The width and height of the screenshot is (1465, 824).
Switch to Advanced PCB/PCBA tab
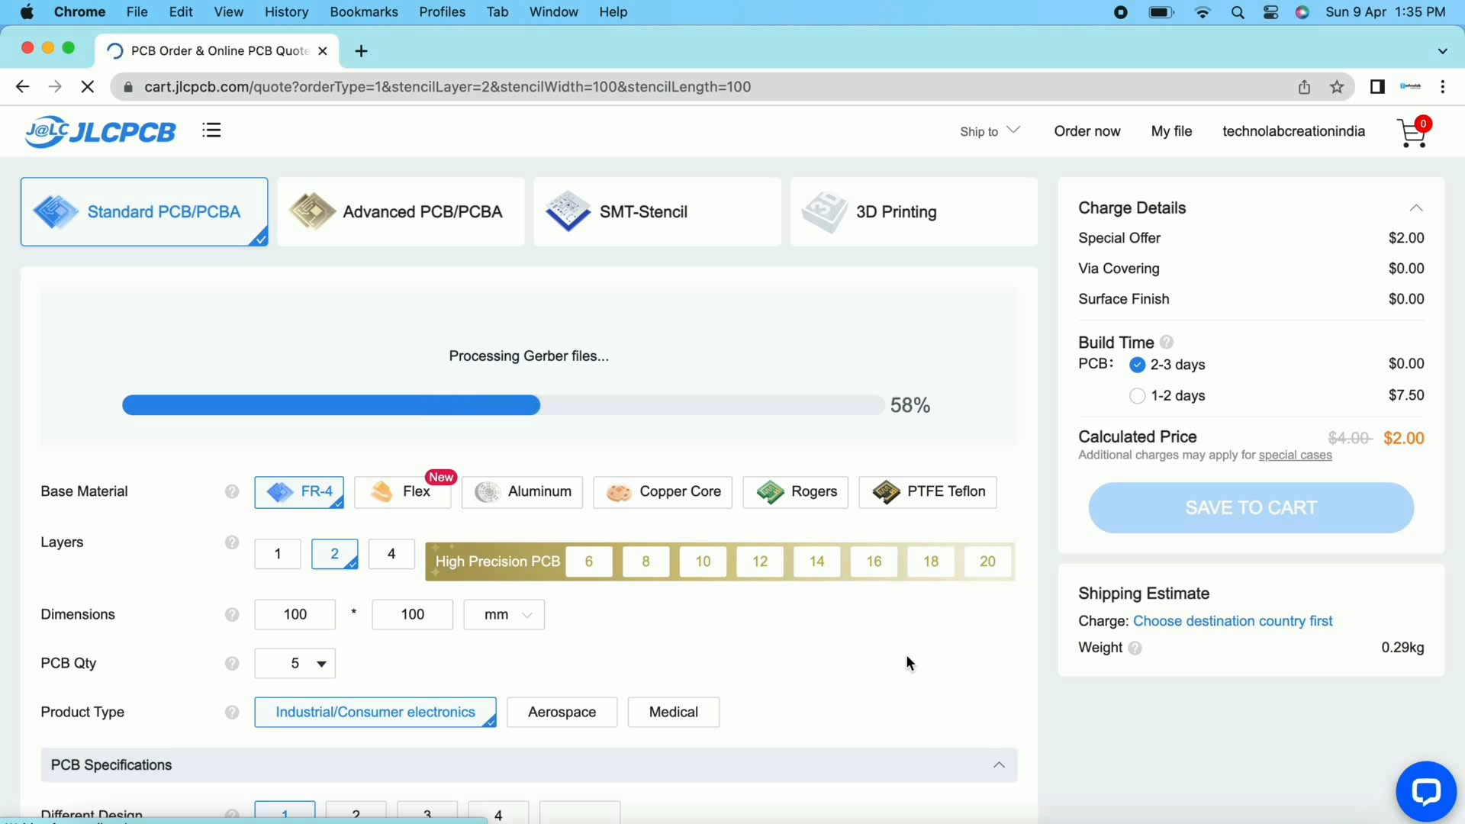401,212
